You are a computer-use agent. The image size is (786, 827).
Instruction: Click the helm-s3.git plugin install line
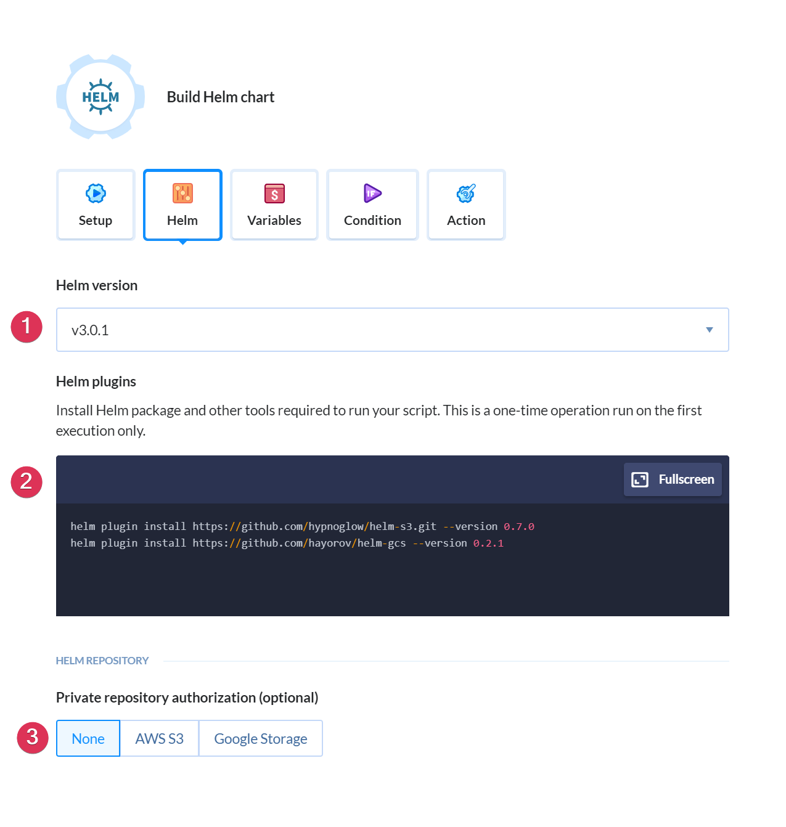coord(302,526)
